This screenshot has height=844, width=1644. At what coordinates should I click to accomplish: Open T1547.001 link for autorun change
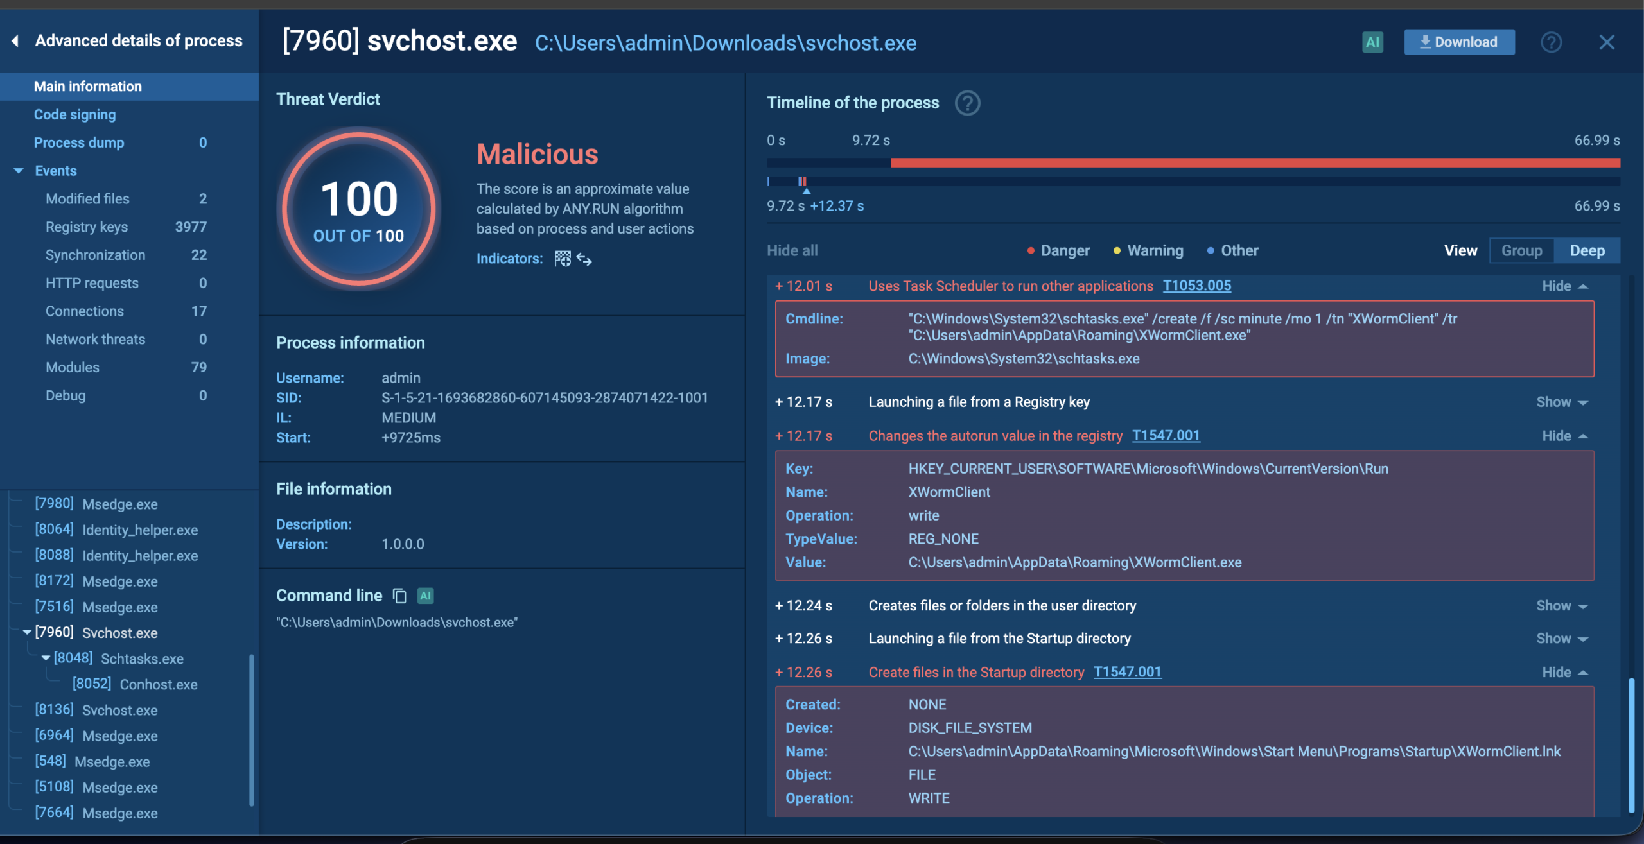pyautogui.click(x=1166, y=436)
